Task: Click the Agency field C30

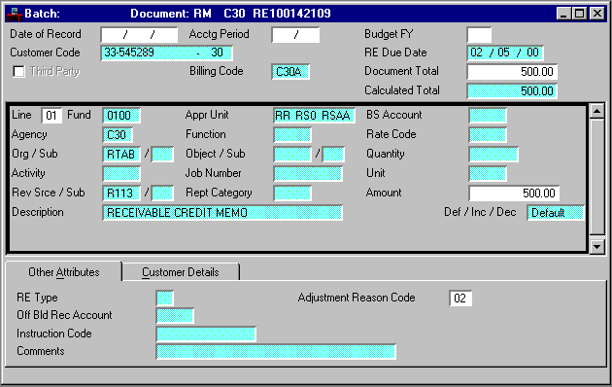Action: pyautogui.click(x=118, y=135)
